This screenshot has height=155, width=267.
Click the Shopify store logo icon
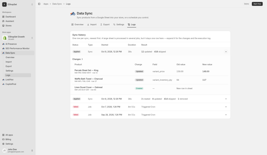click(x=5, y=38)
